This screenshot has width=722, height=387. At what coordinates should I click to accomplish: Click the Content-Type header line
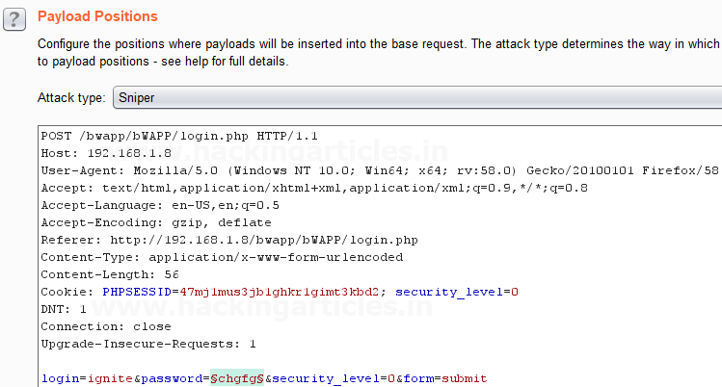point(222,257)
